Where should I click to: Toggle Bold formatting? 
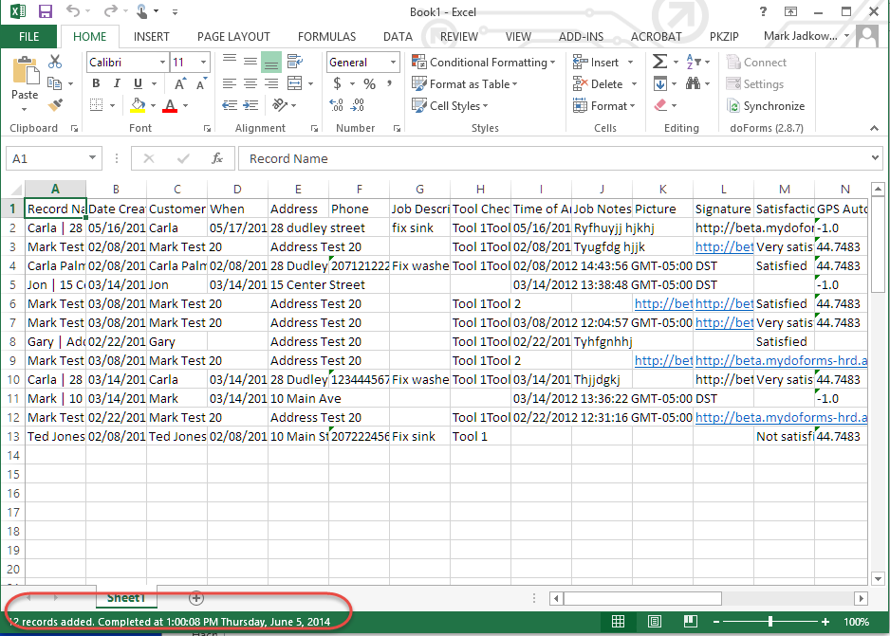(96, 84)
